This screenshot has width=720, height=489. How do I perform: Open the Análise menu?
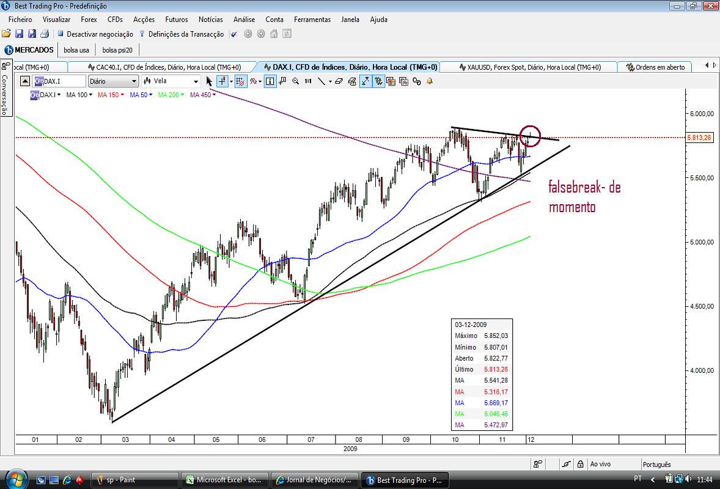pyautogui.click(x=244, y=20)
